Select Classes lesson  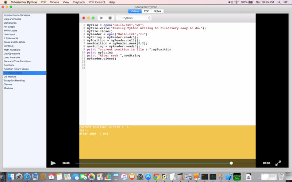click(x=24, y=84)
